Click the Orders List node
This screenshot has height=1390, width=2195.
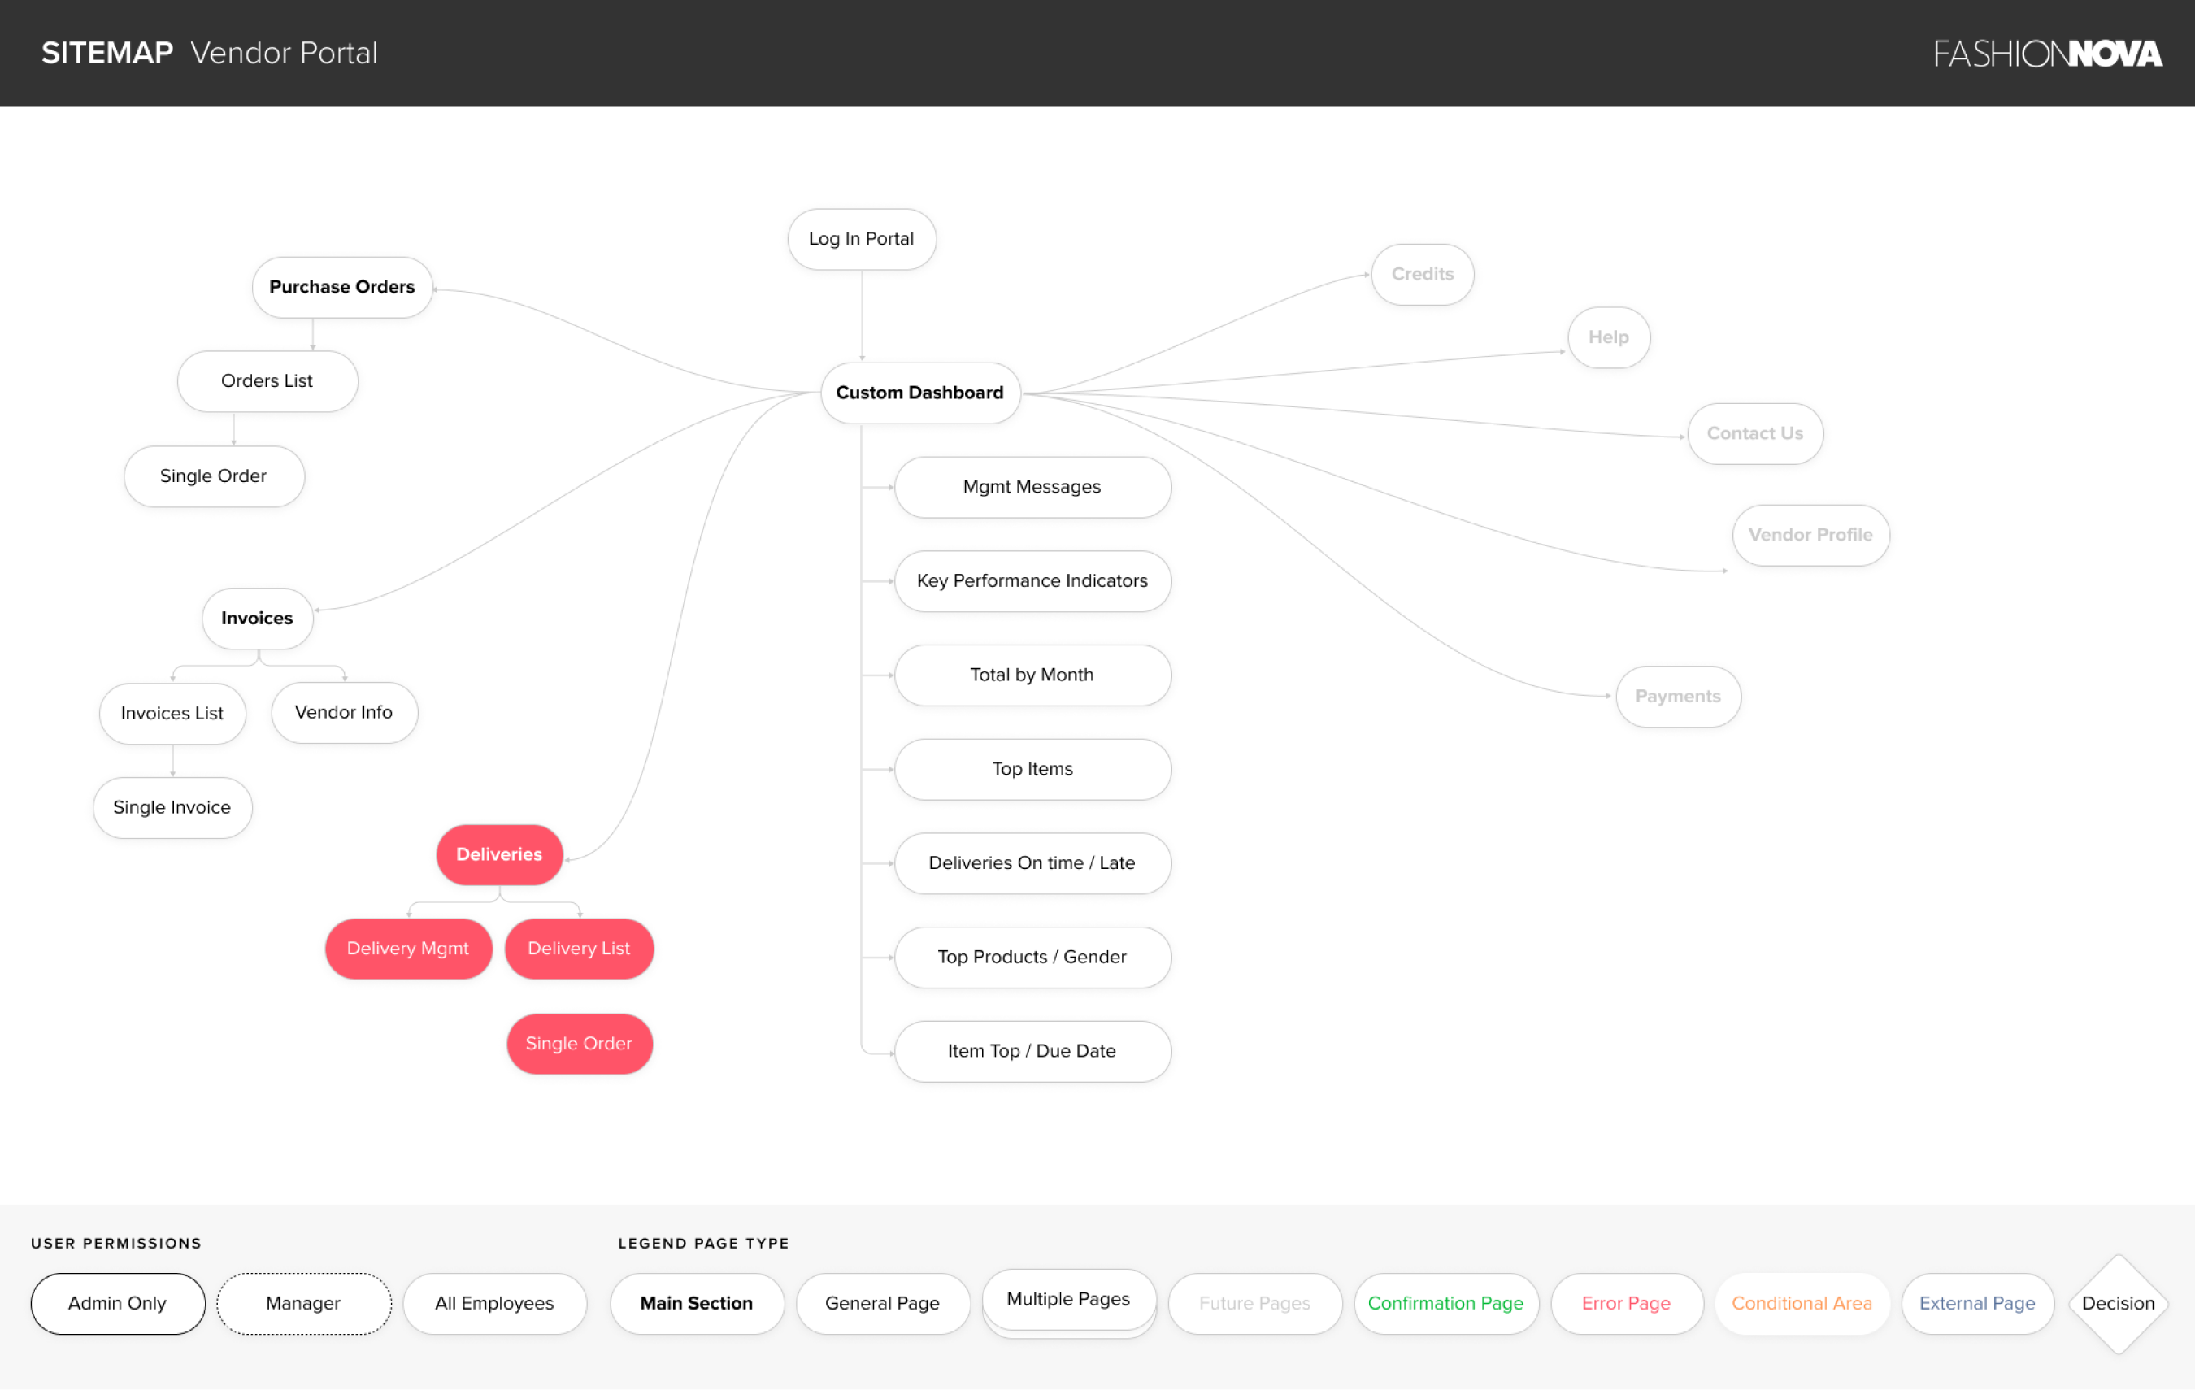point(267,381)
